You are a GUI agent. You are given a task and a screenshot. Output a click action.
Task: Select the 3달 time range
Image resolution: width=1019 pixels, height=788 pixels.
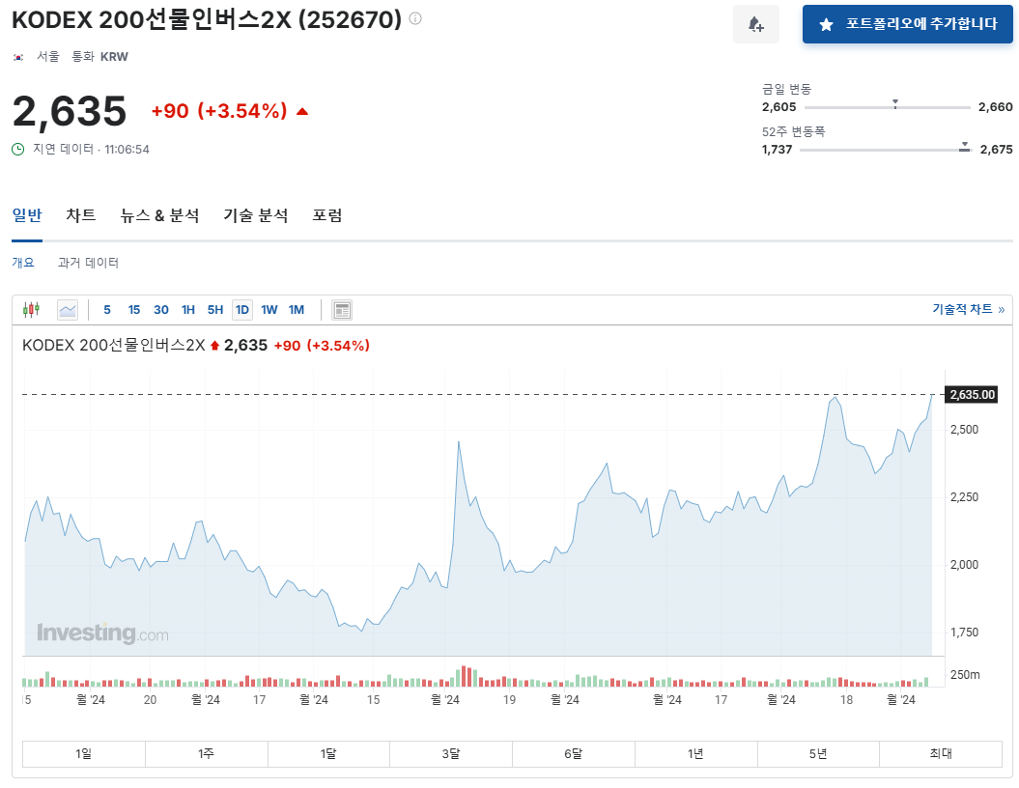(x=451, y=753)
